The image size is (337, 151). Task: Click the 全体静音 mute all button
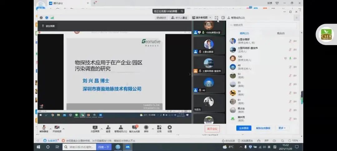(244, 128)
